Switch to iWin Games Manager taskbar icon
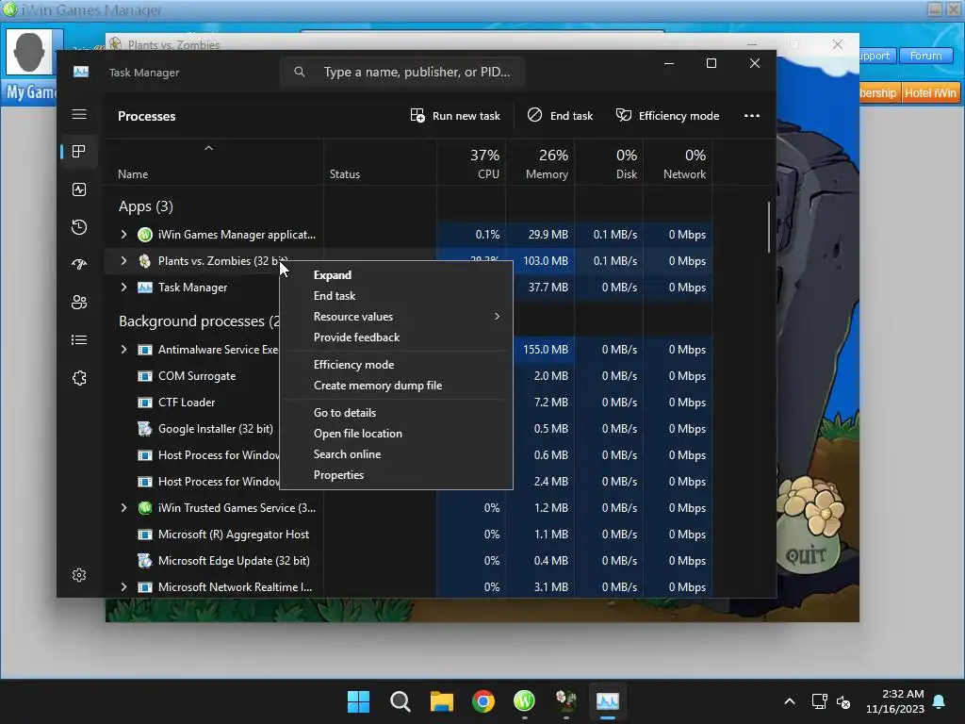The width and height of the screenshot is (965, 724). pyautogui.click(x=524, y=700)
